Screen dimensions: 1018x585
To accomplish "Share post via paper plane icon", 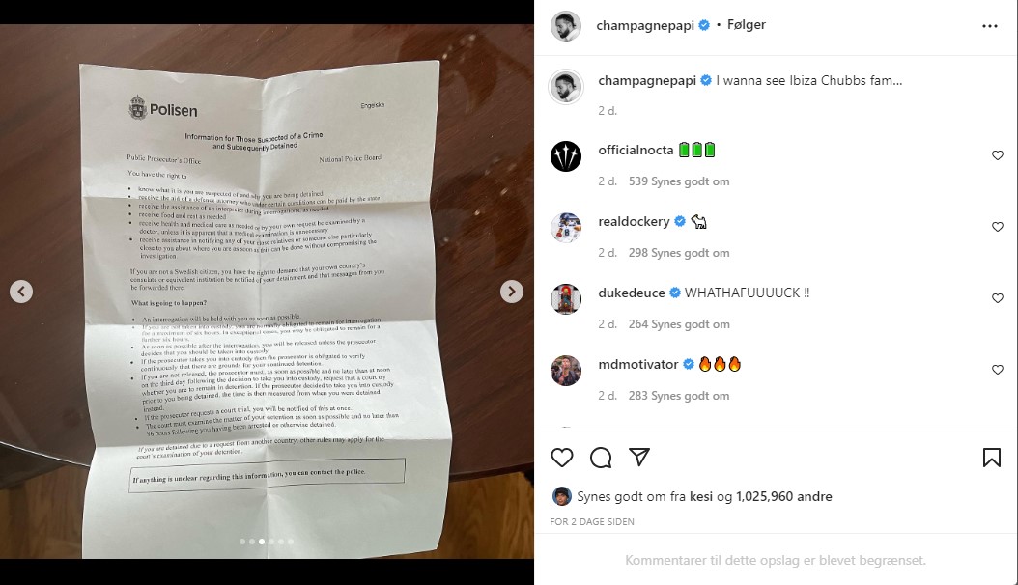I will (x=639, y=458).
